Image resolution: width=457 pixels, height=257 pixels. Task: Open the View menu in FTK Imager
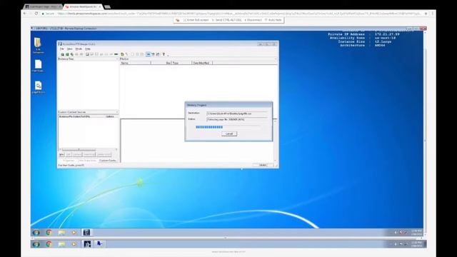(70, 49)
